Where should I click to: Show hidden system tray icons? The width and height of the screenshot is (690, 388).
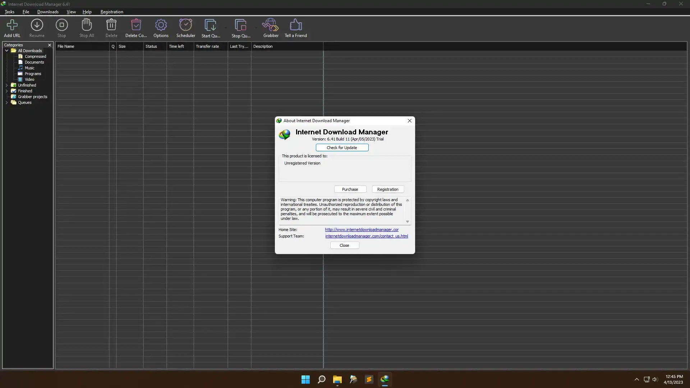[x=636, y=379]
